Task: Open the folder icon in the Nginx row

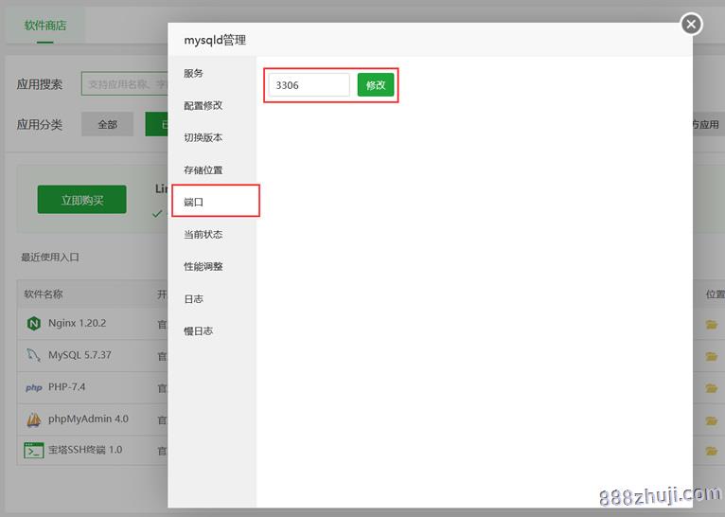Action: point(712,325)
